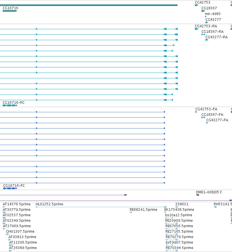Click the CG42753-PA protein label
The image size is (232, 252).
pyautogui.click(x=206, y=109)
